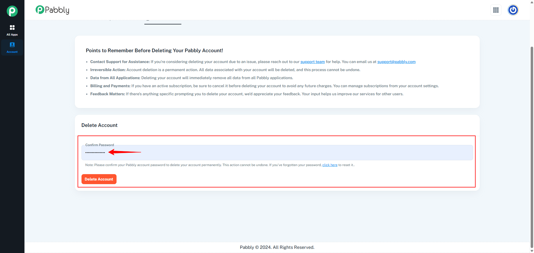Follow the support team link
Screen dimensions: 534x253
[313, 62]
